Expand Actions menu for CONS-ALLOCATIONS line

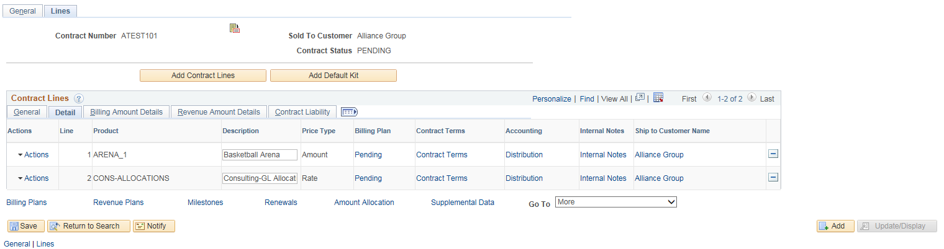[x=33, y=178]
